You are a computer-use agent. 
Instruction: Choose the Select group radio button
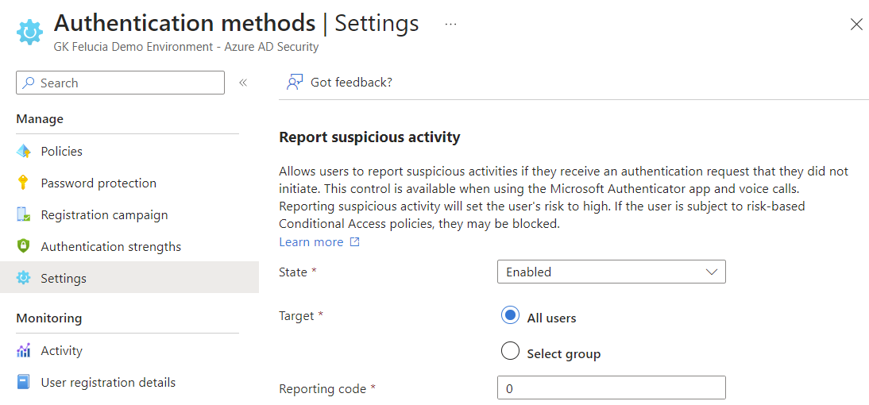pos(510,351)
